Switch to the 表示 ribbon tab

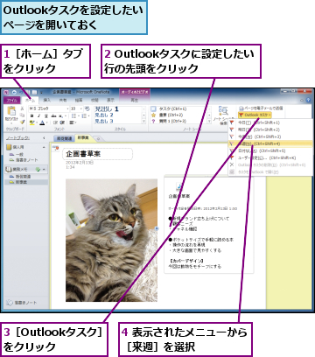tap(110, 101)
